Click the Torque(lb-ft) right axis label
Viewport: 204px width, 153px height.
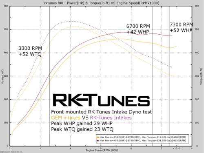pyautogui.click(x=201, y=76)
